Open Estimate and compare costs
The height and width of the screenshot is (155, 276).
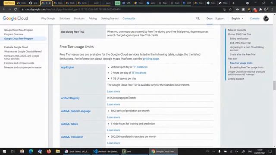19,63
